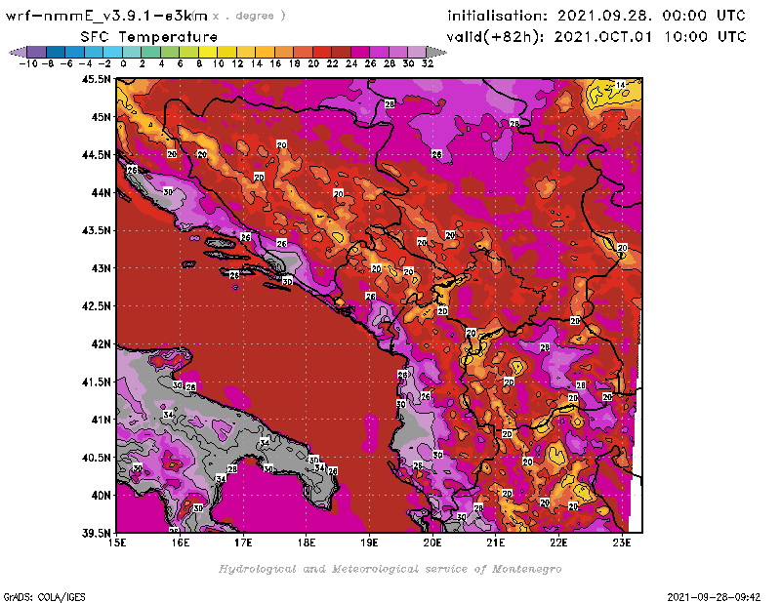Image resolution: width=781 pixels, height=603 pixels.
Task: Click the '-10' legend value
Action: click(x=28, y=63)
